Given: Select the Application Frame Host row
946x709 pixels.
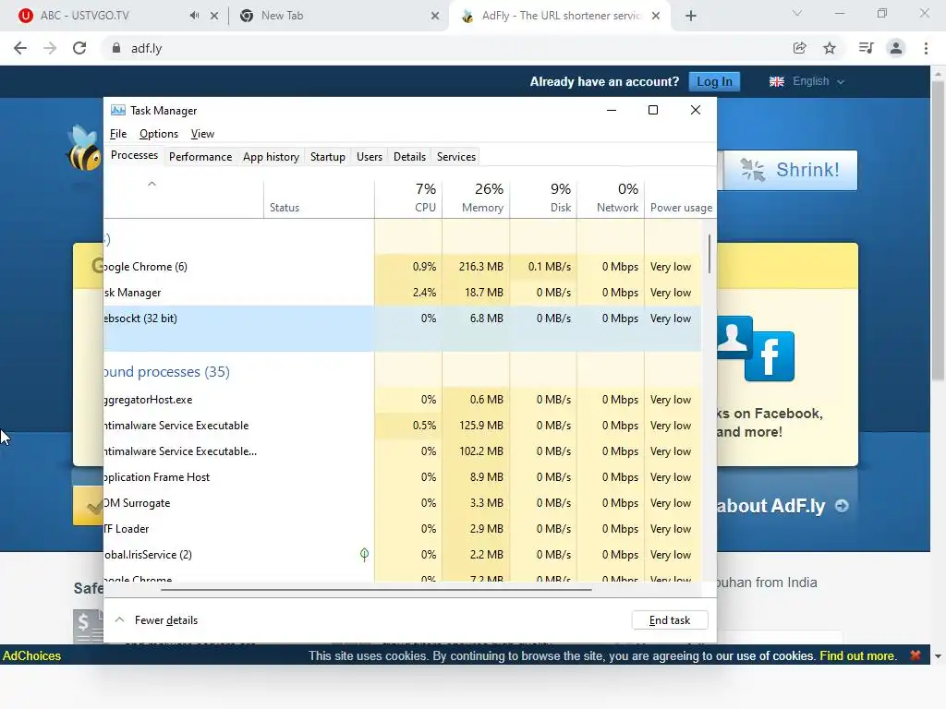Looking at the screenshot, I should coord(403,477).
